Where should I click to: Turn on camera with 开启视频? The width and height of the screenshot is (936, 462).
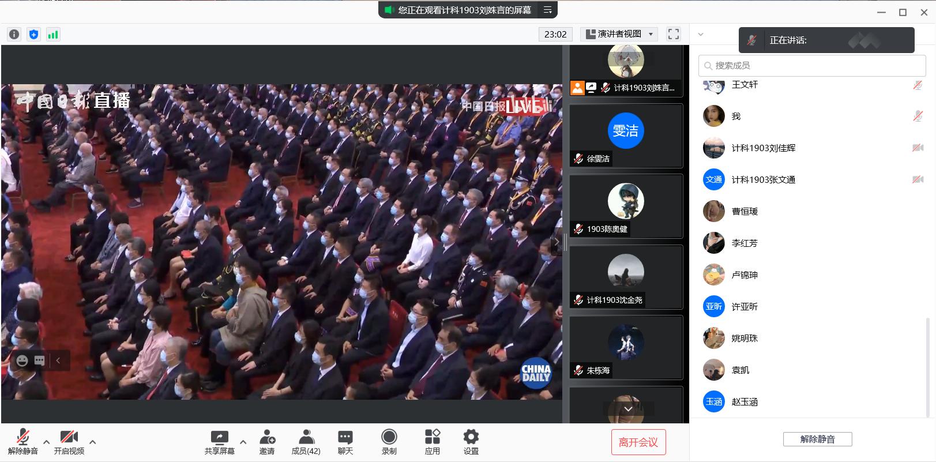(69, 442)
